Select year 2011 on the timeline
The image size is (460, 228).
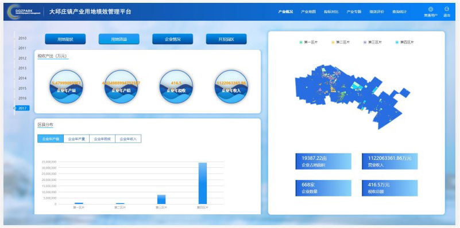22,48
